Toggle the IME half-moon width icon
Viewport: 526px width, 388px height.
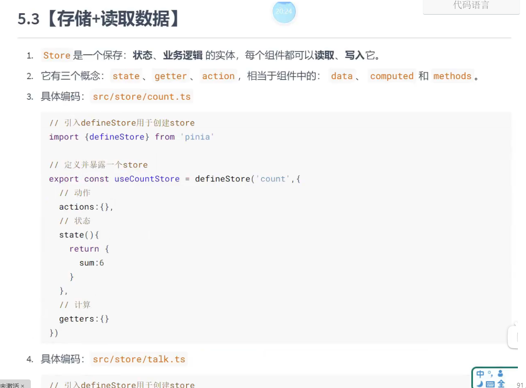[480, 384]
